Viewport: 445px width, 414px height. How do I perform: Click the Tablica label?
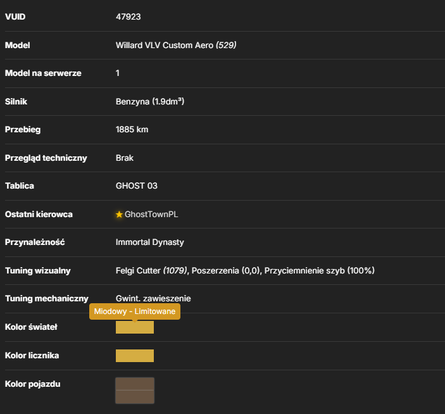coord(20,185)
